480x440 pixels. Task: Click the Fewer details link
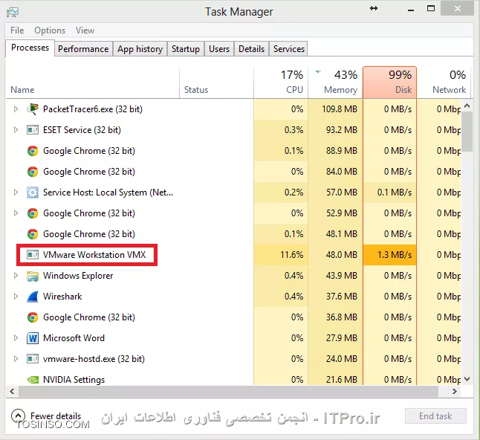(x=56, y=416)
